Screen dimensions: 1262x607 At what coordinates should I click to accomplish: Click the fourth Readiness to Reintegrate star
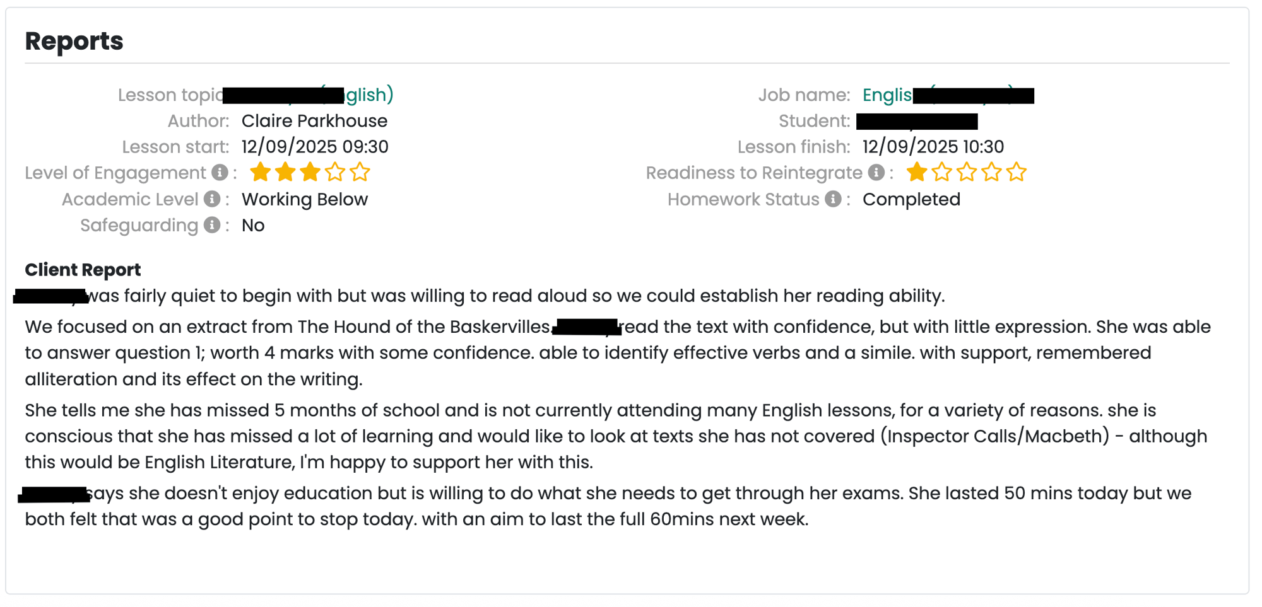point(991,171)
